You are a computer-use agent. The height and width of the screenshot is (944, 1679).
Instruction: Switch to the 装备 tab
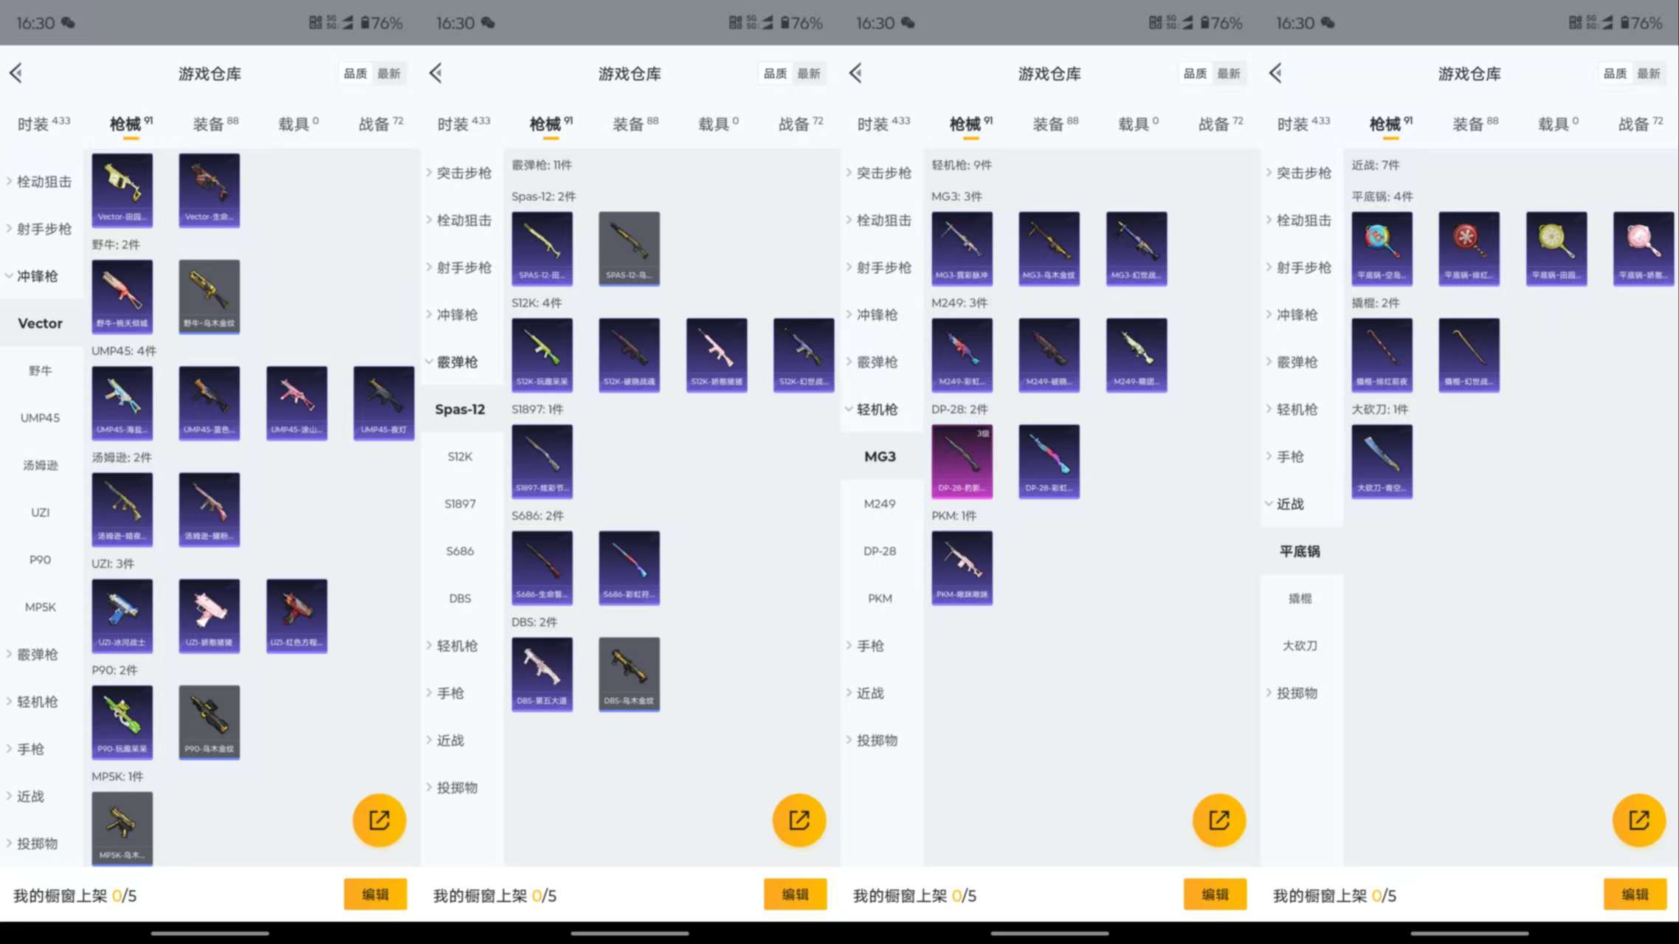click(209, 123)
